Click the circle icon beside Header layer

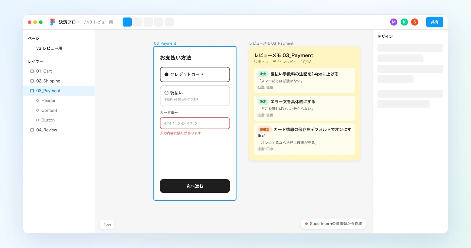[38, 101]
